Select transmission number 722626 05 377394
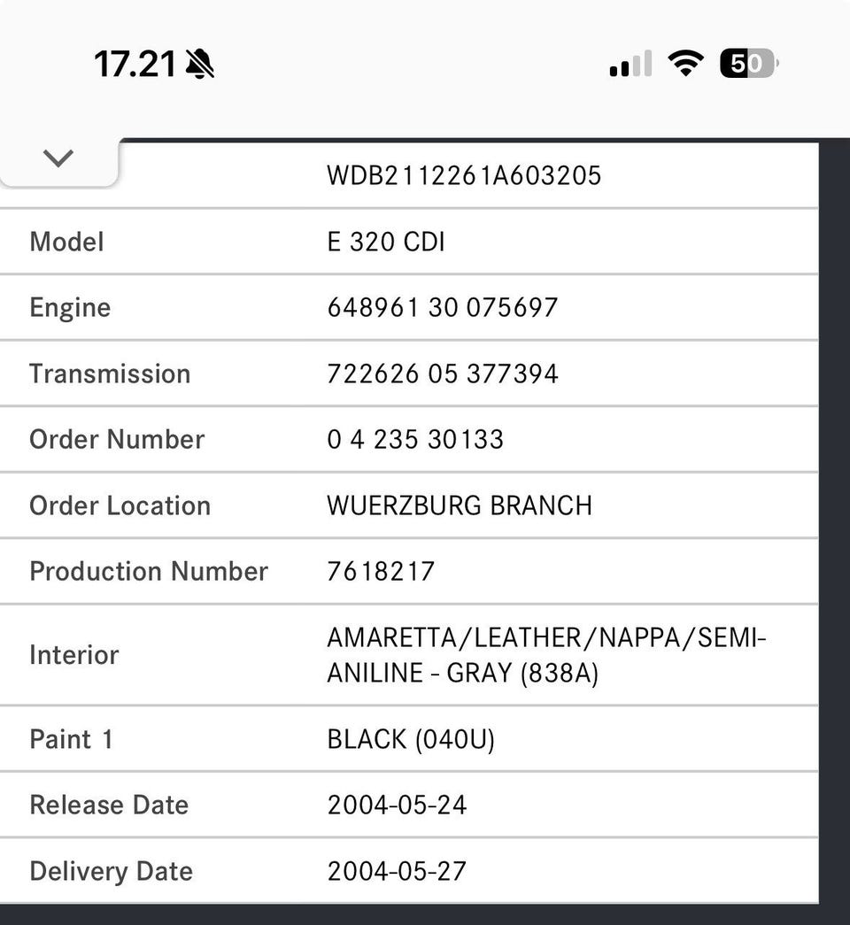850x925 pixels. click(443, 374)
